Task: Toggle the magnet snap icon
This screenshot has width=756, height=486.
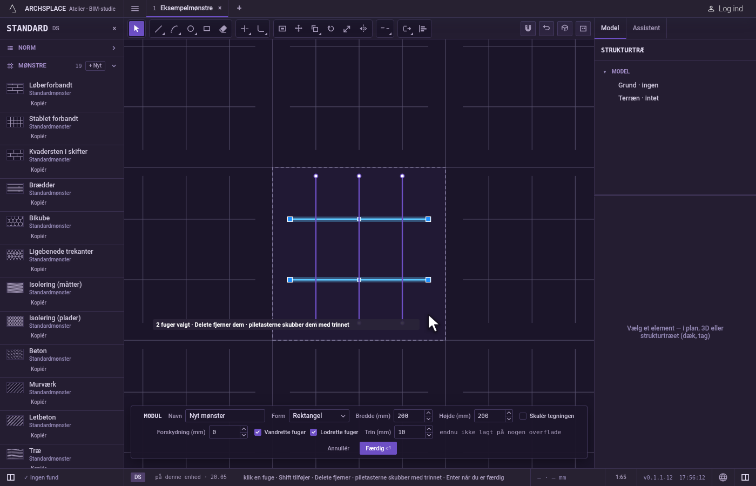Action: click(x=528, y=28)
